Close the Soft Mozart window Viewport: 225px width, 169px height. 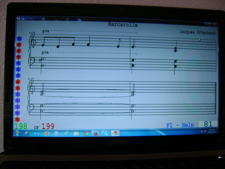pyautogui.click(x=214, y=24)
